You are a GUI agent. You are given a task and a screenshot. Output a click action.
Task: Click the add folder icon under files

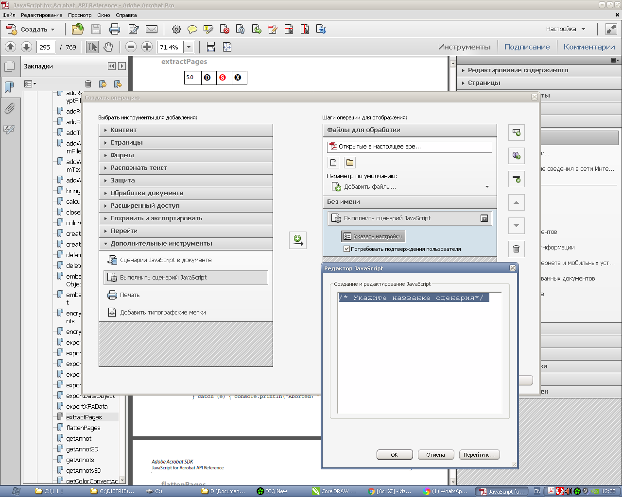349,163
